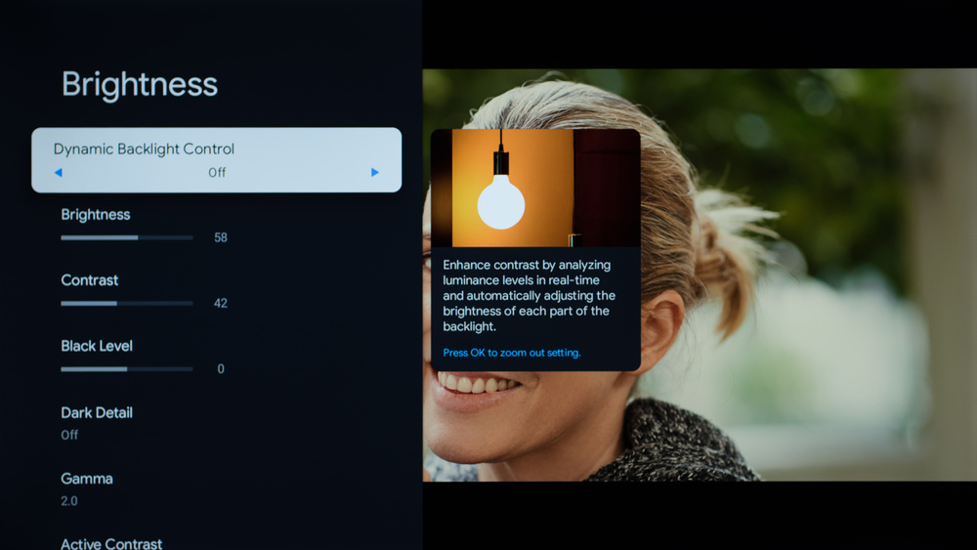The image size is (977, 550).
Task: Click 'Press OK to zoom out setting' link
Action: pyautogui.click(x=512, y=353)
